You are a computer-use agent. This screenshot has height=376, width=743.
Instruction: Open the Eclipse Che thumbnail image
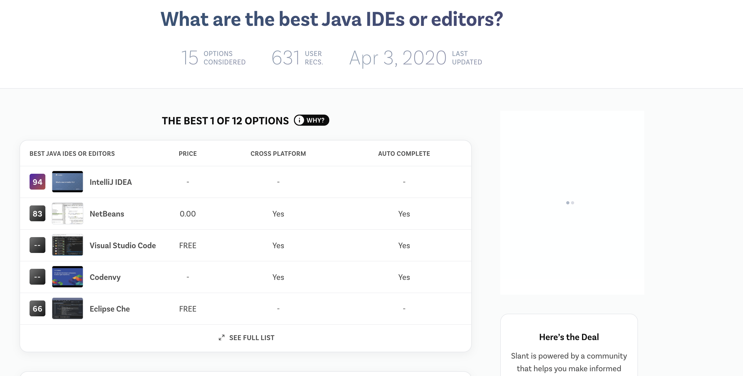(x=68, y=309)
